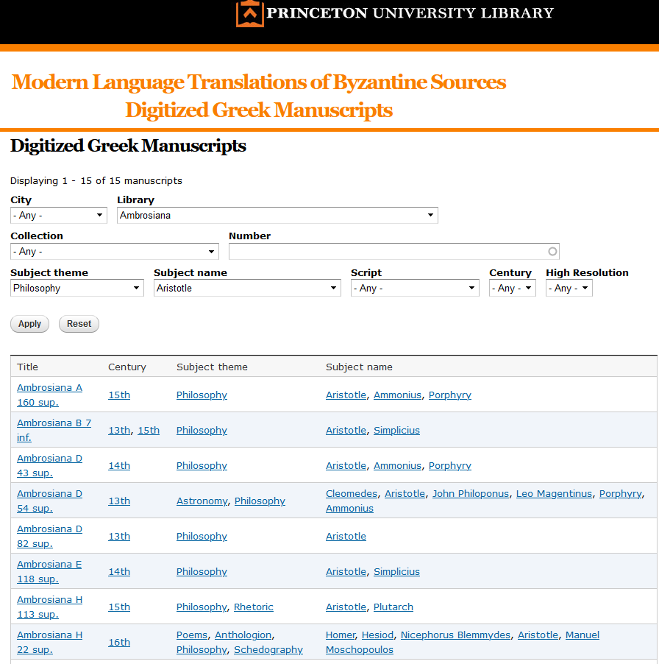Click the Reset button
Screen dimensions: 659x664
coord(79,324)
